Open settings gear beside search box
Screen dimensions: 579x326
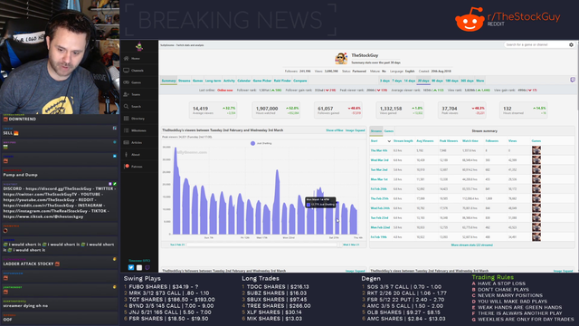[571, 44]
